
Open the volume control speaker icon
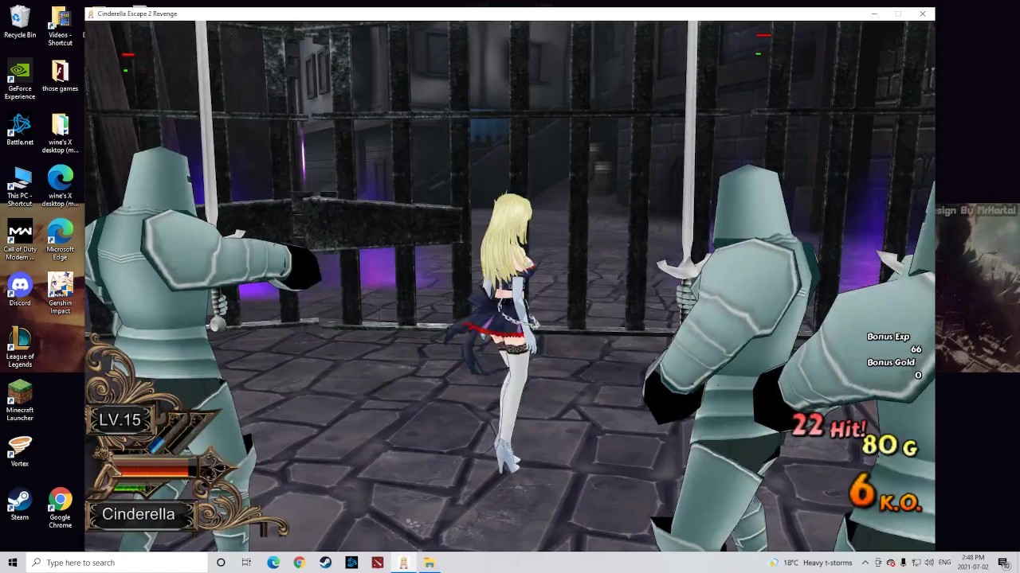[929, 563]
